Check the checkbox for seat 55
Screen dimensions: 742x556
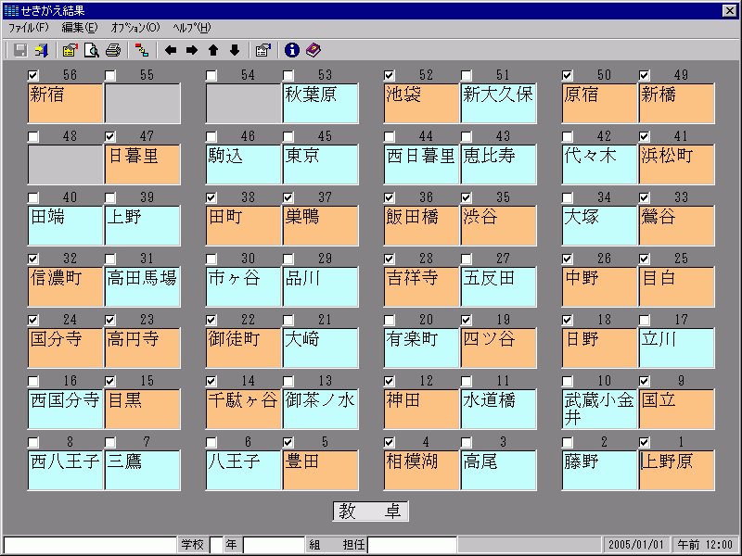110,75
